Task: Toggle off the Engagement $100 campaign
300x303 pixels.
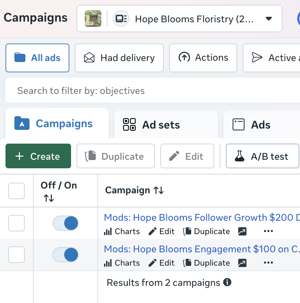Action: 66,255
